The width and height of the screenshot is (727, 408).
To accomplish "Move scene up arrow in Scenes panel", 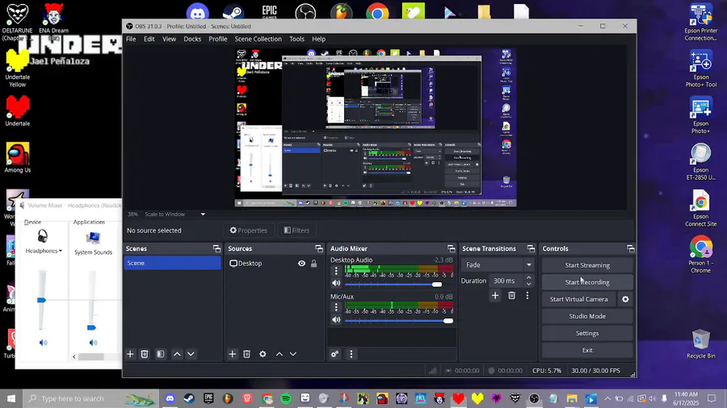I will (x=177, y=354).
